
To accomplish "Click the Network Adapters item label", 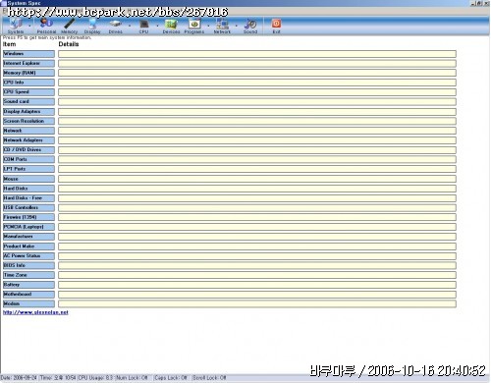I will (x=28, y=140).
